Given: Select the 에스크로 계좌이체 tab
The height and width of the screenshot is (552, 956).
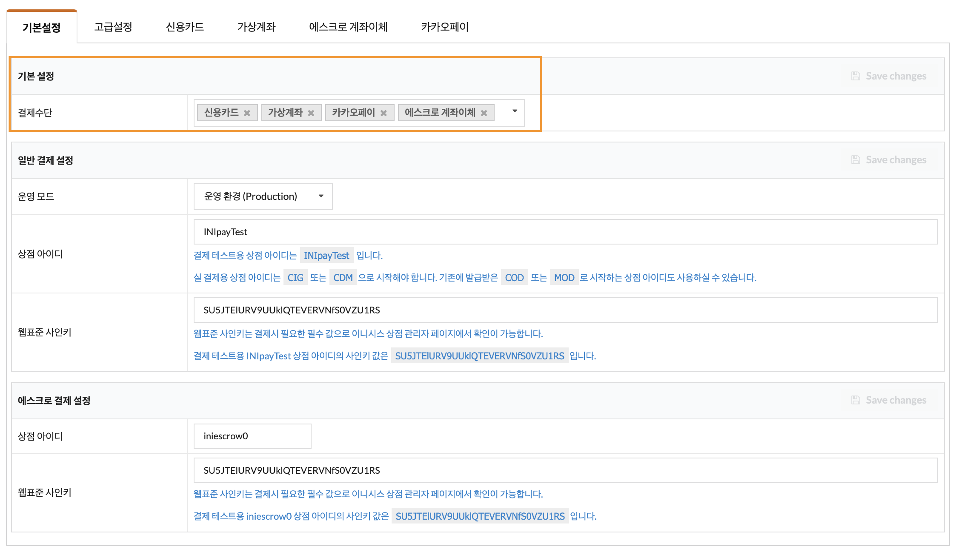Looking at the screenshot, I should pos(348,27).
